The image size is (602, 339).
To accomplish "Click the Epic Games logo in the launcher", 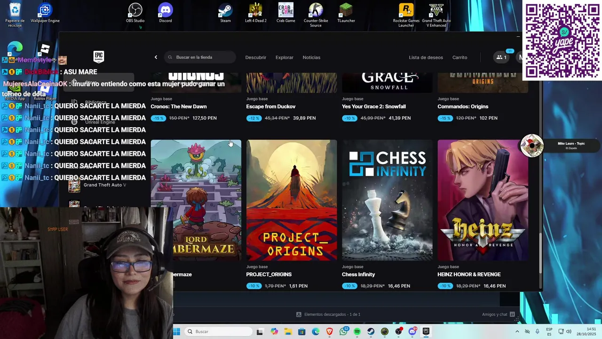I will pos(98,56).
